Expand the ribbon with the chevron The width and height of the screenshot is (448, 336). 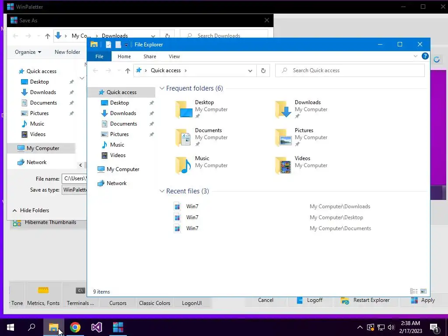point(416,56)
